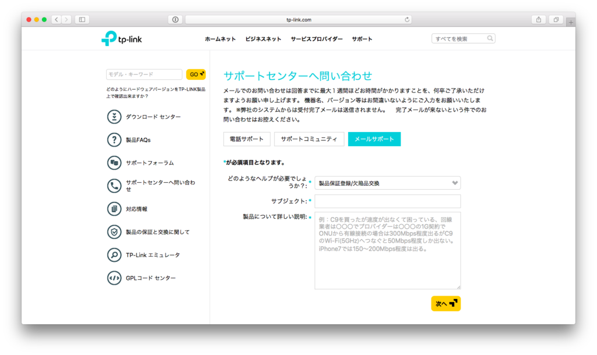The height and width of the screenshot is (355, 597).
Task: Show all tabs in Safari
Action: 556,19
